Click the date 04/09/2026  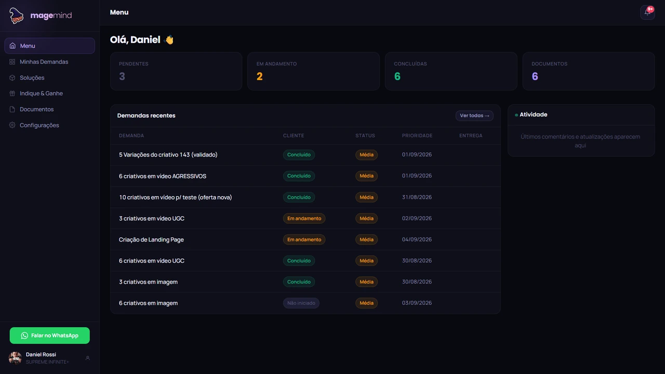(x=417, y=239)
